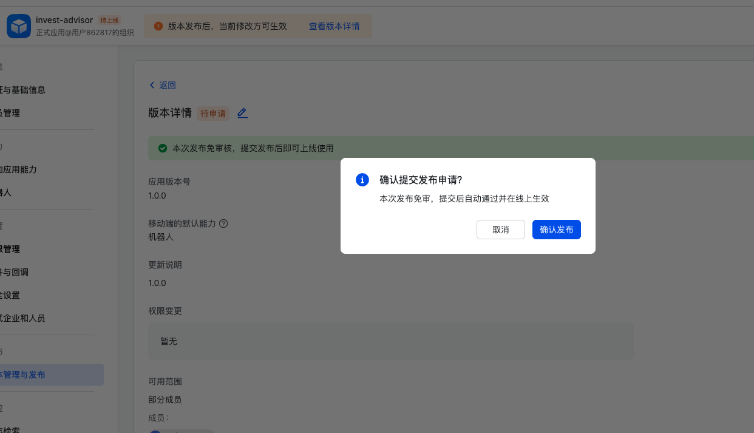Click the pencil edit icon beside 版本详情
Screen dimensions: 754x433
(242, 113)
